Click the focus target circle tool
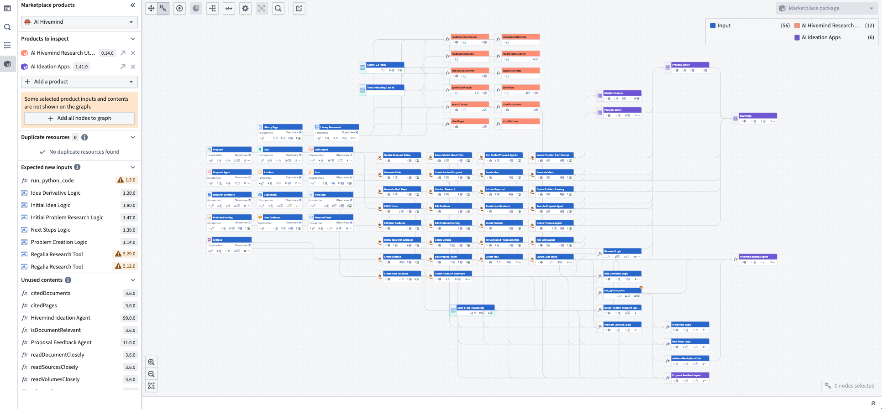 click(x=180, y=8)
